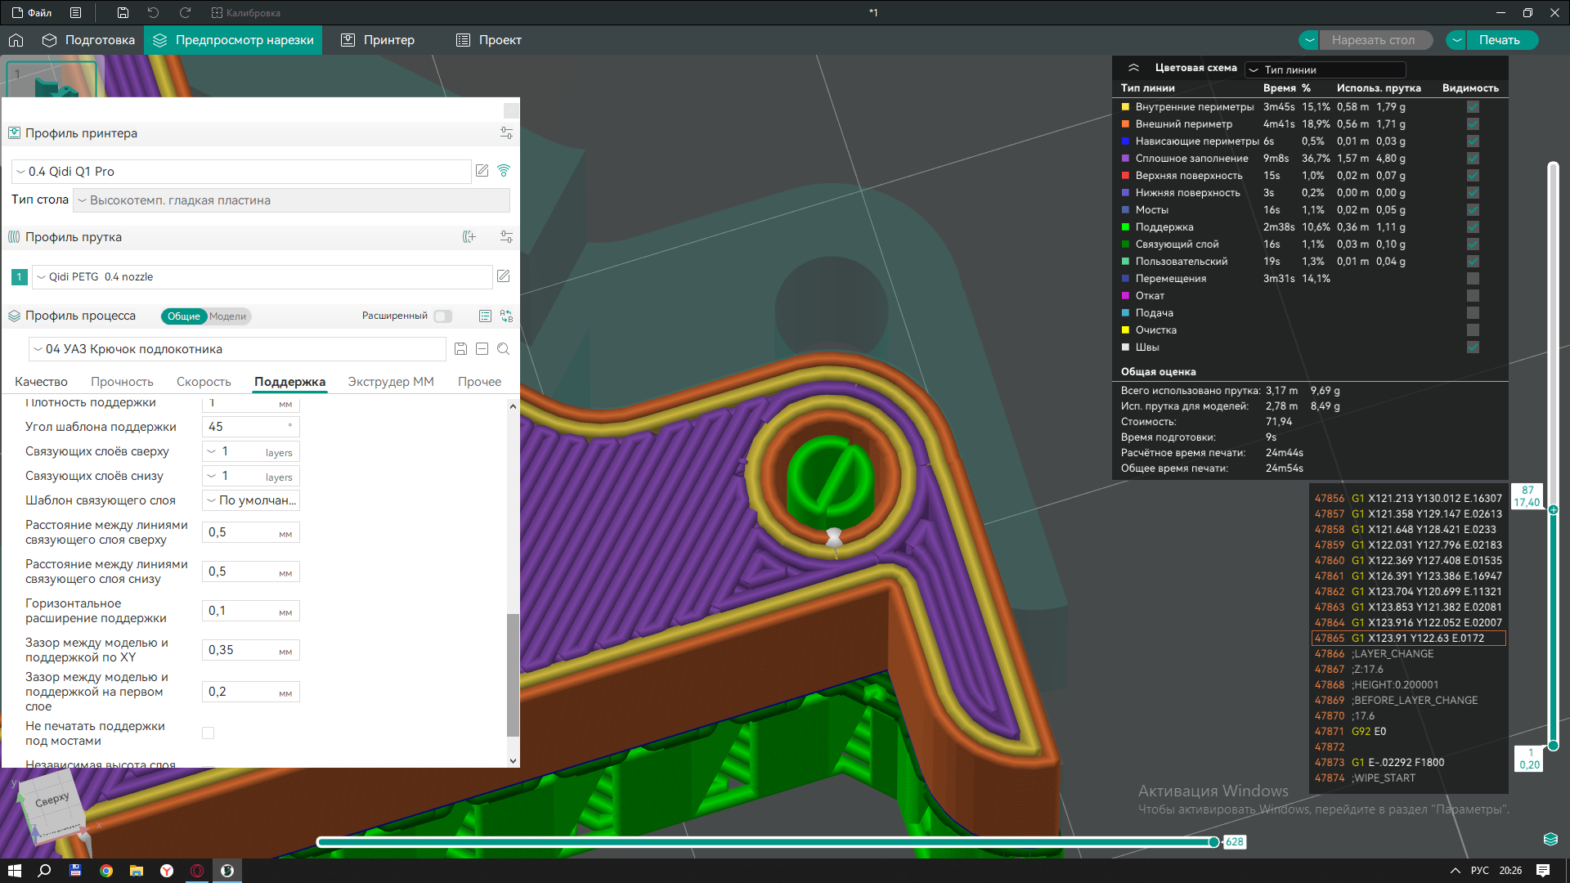Click the vertical layer slider top handle
The width and height of the screenshot is (1570, 883).
coord(1553,509)
